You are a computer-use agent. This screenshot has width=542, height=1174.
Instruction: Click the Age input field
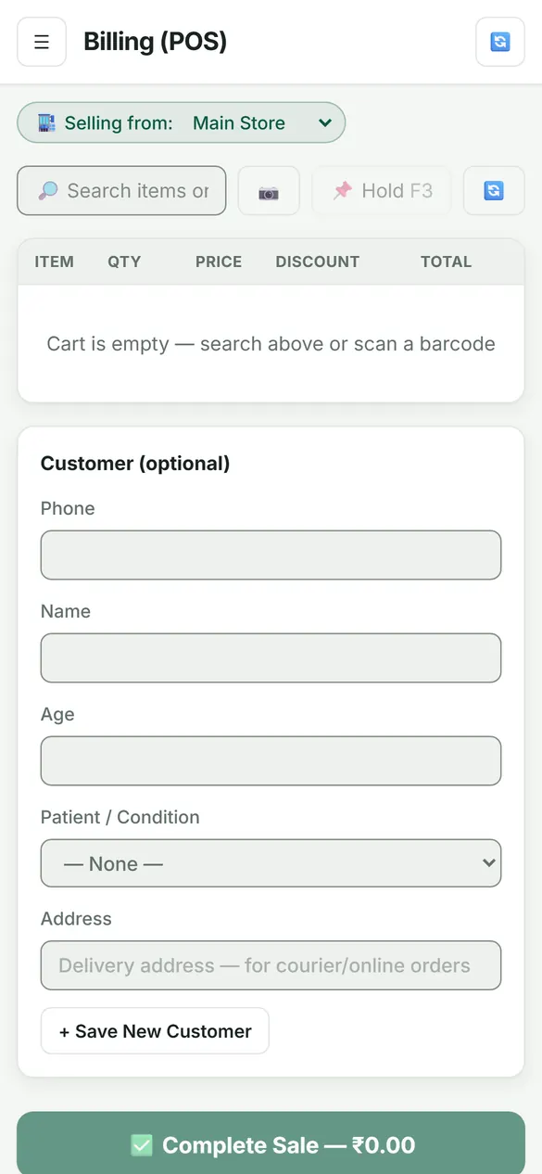coord(271,761)
